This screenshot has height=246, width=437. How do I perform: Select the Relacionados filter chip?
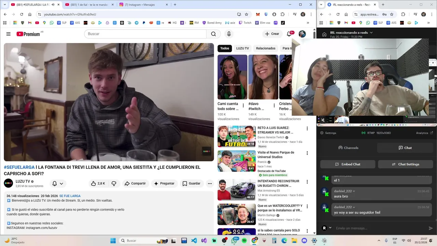(266, 48)
